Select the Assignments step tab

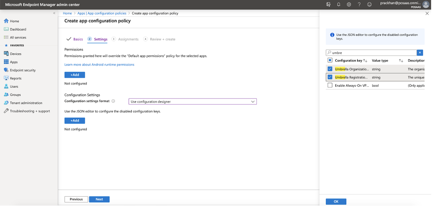[125, 39]
